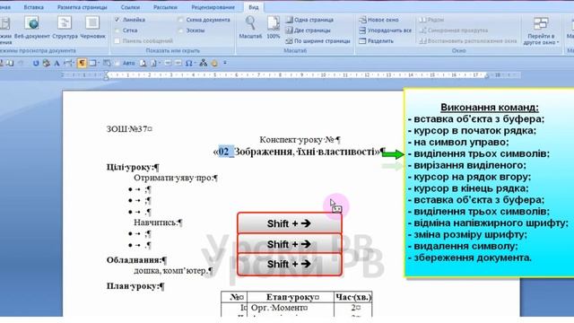Click Синхронная прокрутка button
Screen dimensions: 574x323
[x=453, y=31]
